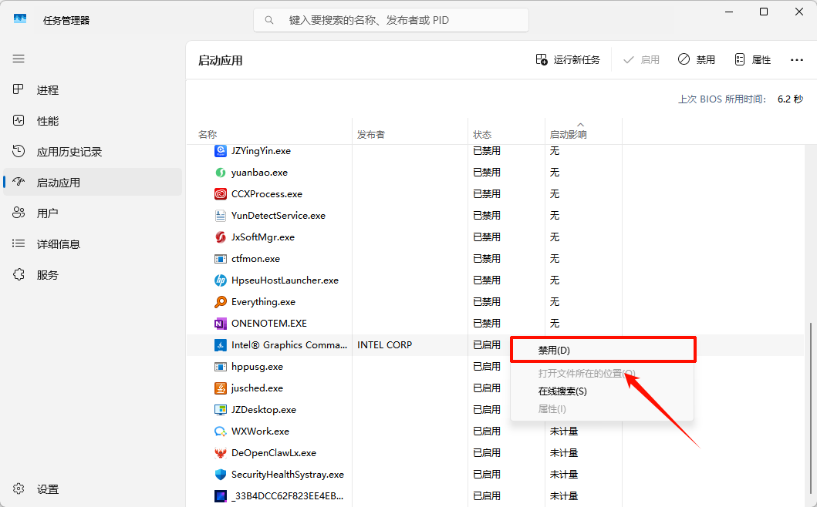Choose Disable (禁用(D)) in context menu
Image resolution: width=817 pixels, height=507 pixels.
point(603,351)
